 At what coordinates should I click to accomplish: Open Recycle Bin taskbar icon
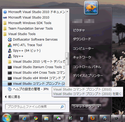(82, 118)
